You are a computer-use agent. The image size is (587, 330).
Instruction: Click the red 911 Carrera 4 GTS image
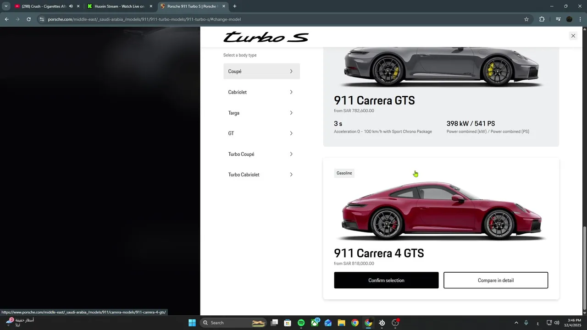click(441, 211)
